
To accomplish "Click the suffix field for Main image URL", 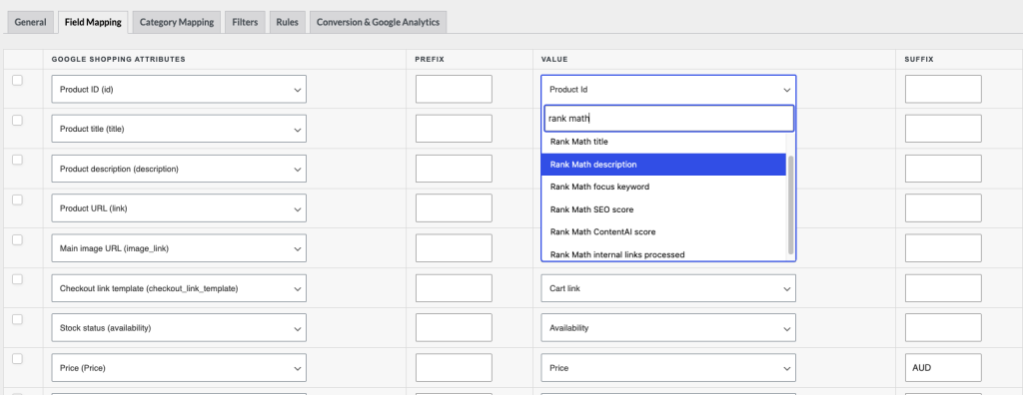I will (x=943, y=248).
